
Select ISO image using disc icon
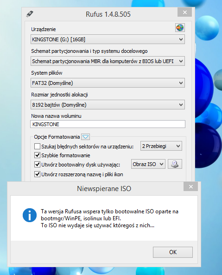click(x=175, y=164)
